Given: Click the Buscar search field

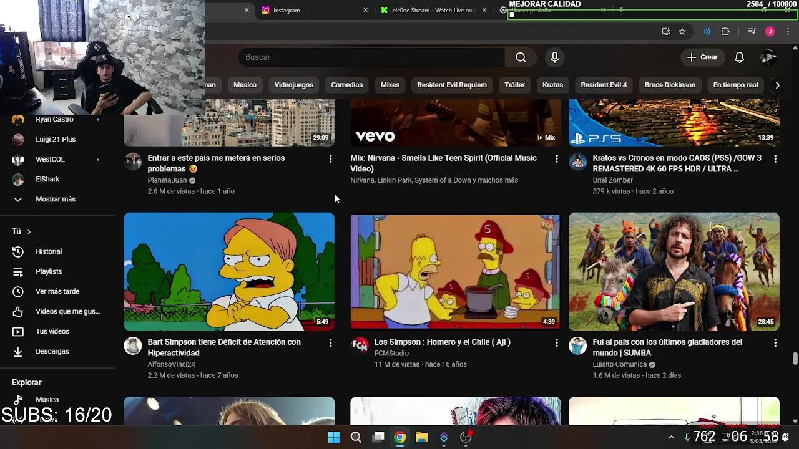Looking at the screenshot, I should (x=371, y=57).
